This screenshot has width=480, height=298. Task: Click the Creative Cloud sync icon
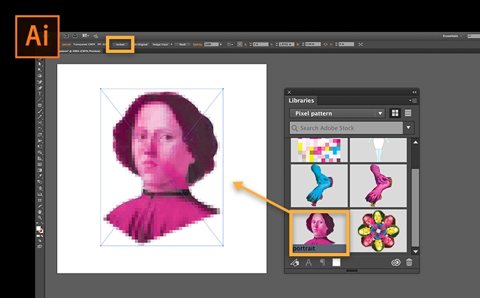tap(396, 262)
